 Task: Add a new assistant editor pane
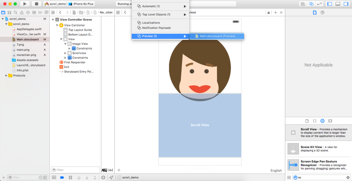pos(275,13)
